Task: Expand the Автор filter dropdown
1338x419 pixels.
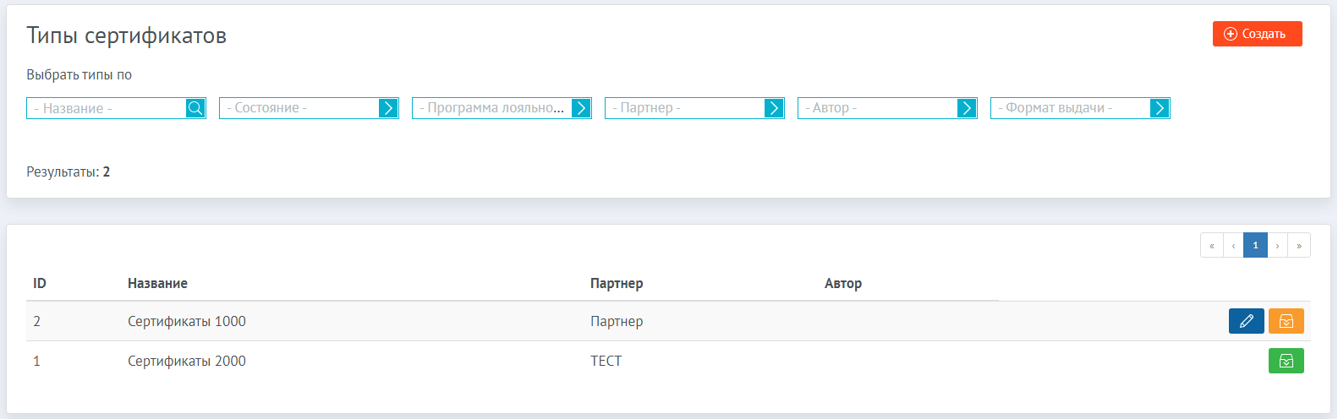Action: click(887, 108)
